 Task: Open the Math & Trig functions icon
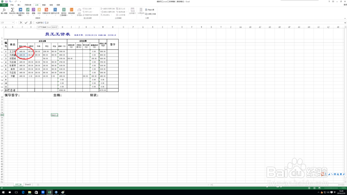(64, 12)
